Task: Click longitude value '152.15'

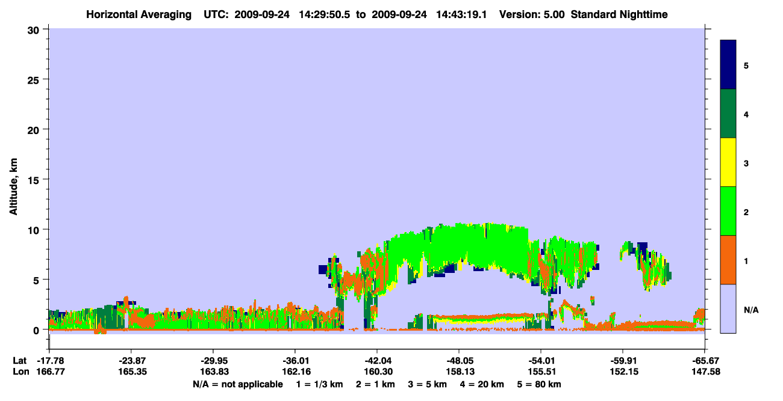Action: [x=623, y=372]
